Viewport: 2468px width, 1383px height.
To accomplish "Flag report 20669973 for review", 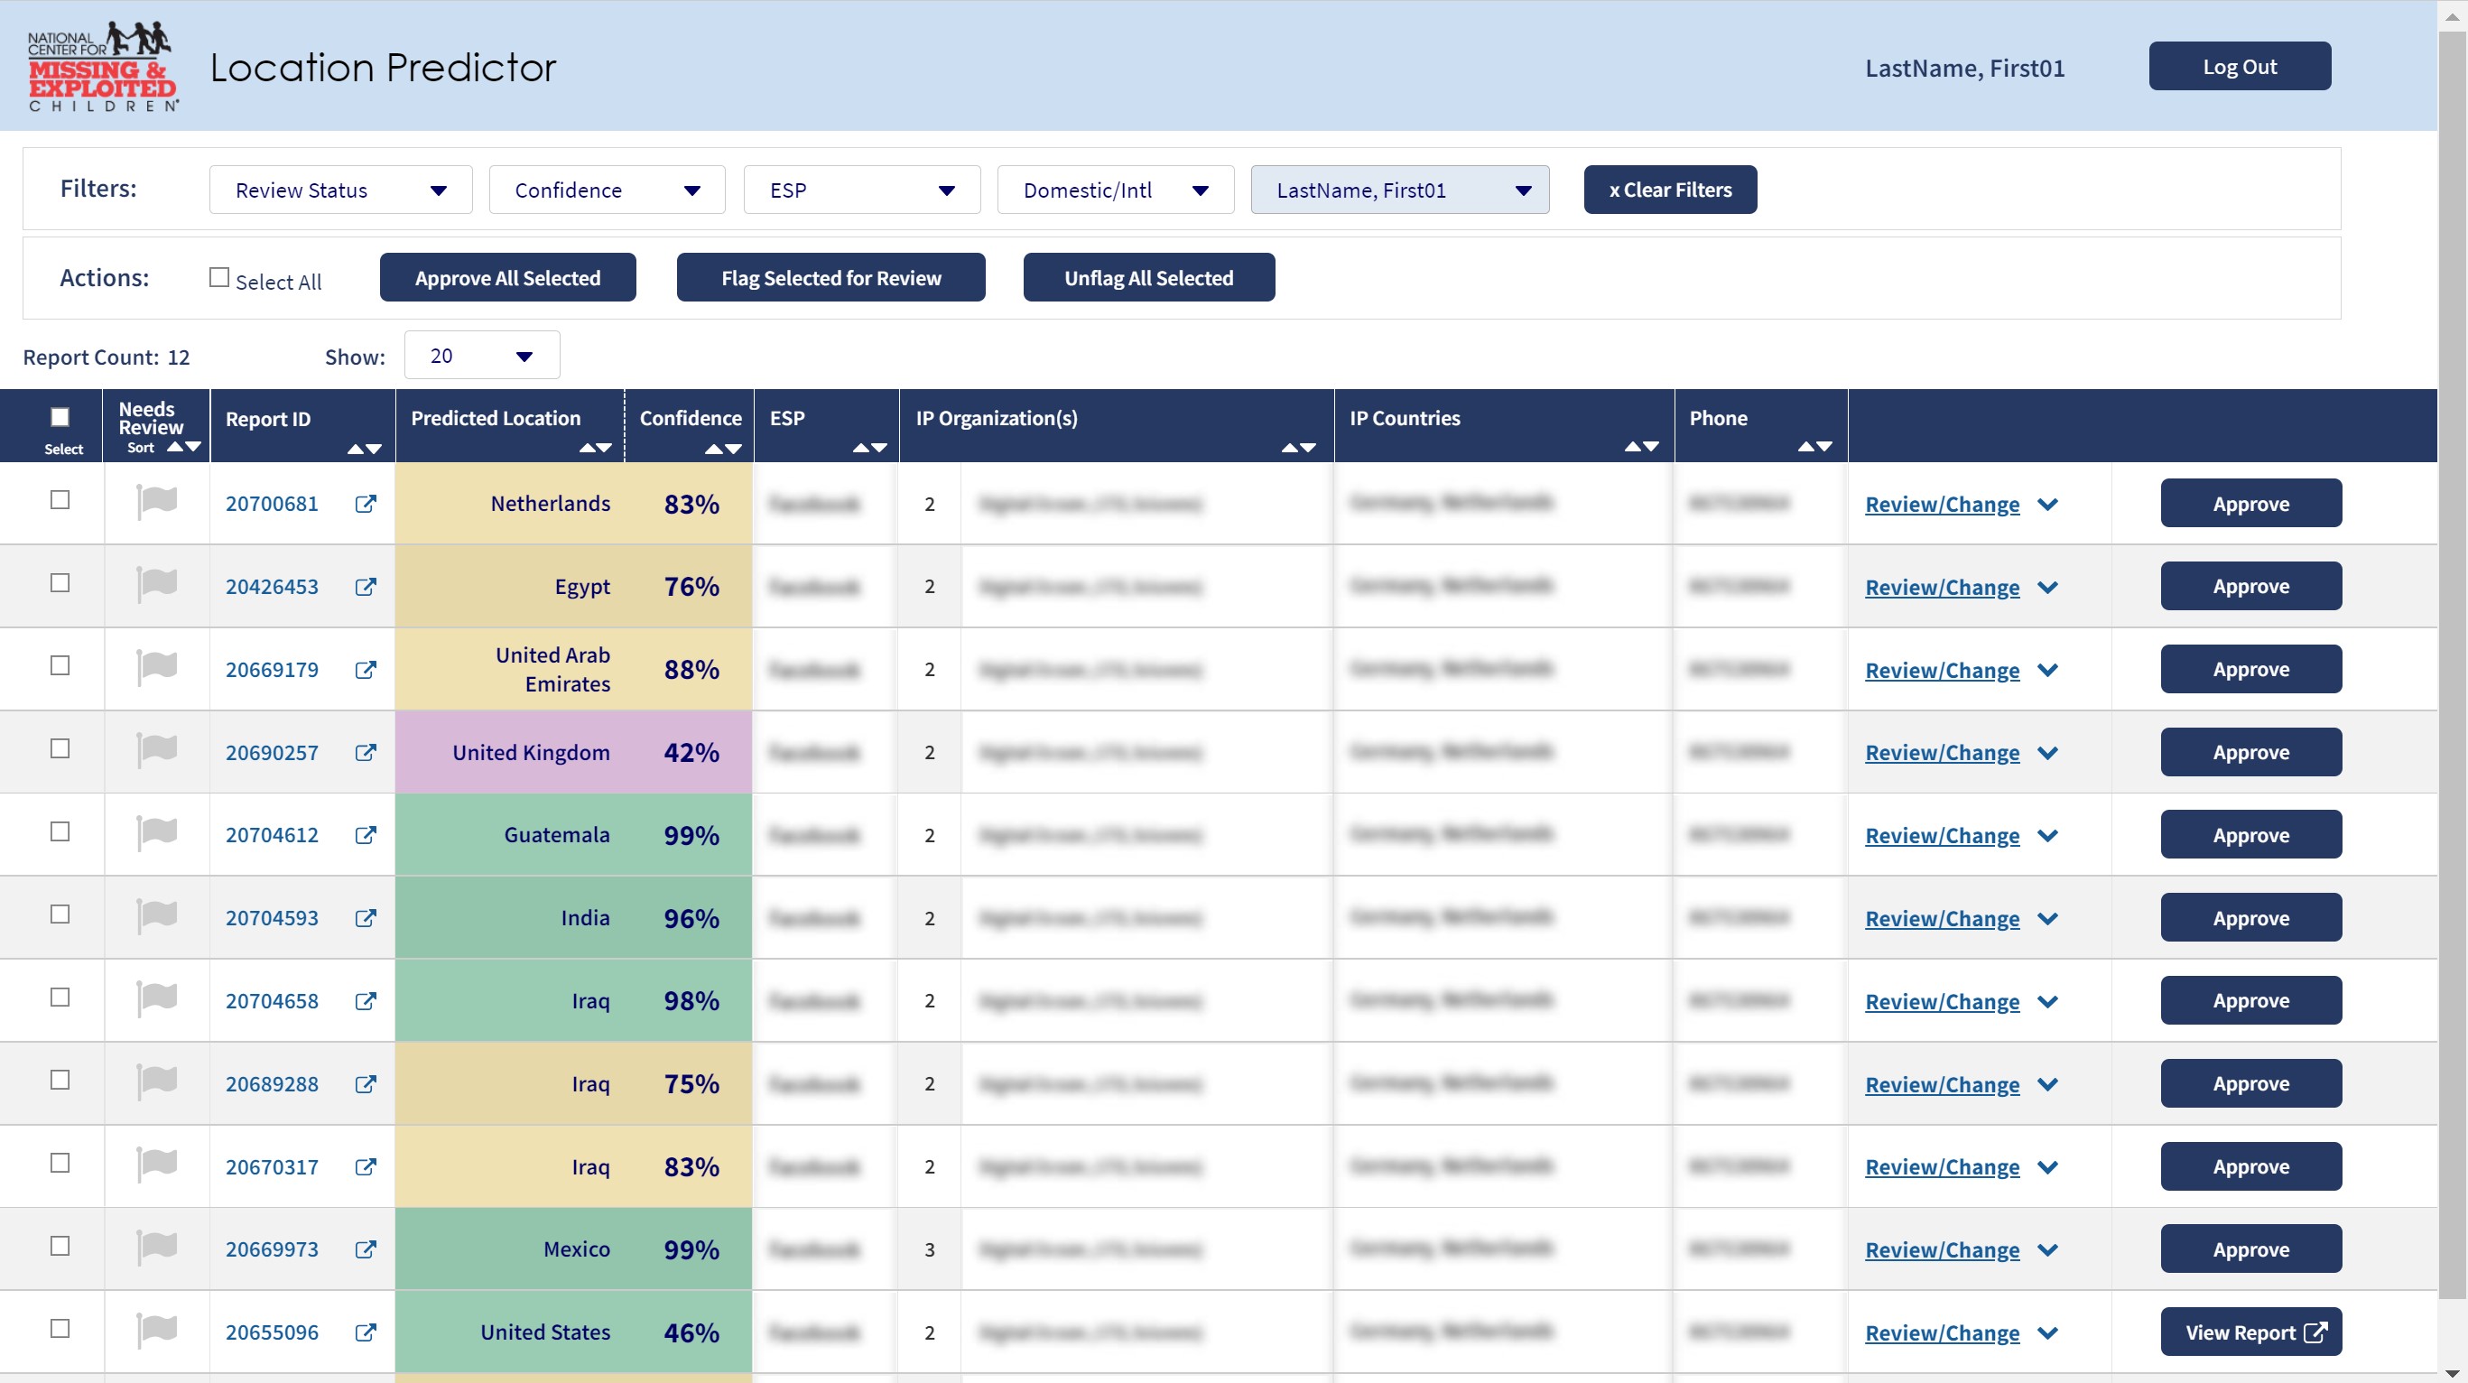I will pos(156,1248).
